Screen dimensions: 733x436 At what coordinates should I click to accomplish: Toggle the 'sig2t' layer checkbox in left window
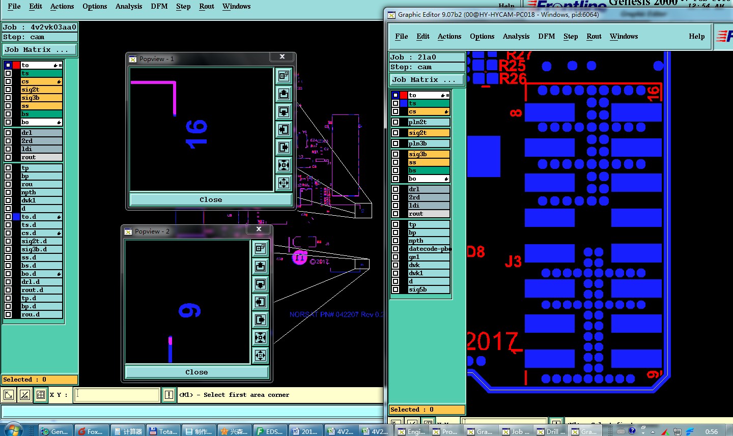coord(8,90)
